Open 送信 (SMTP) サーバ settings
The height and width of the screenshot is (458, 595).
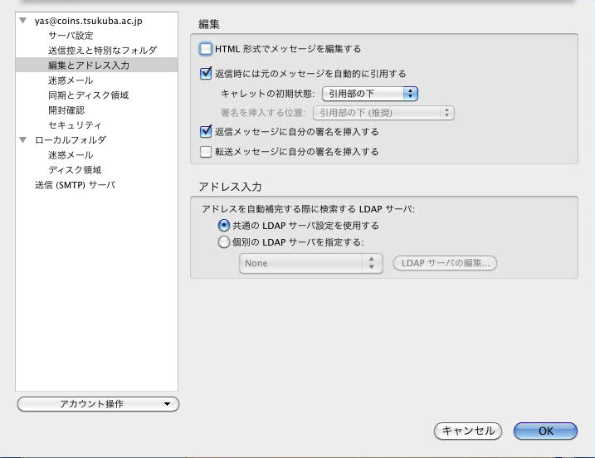point(76,185)
